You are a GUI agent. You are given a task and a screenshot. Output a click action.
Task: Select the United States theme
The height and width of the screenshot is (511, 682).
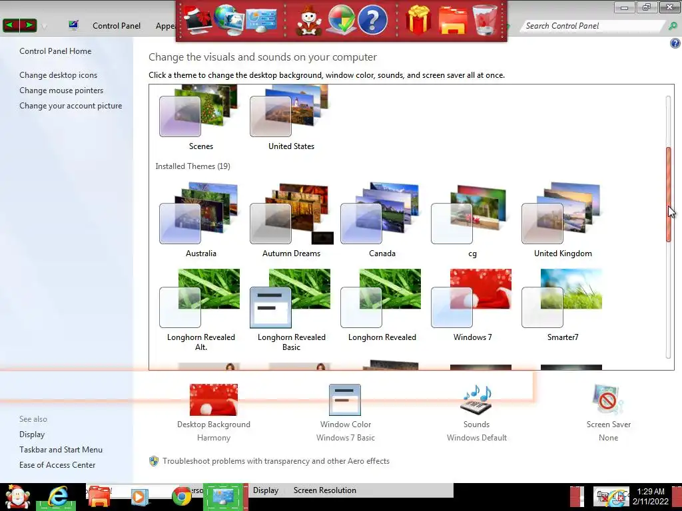click(x=291, y=118)
